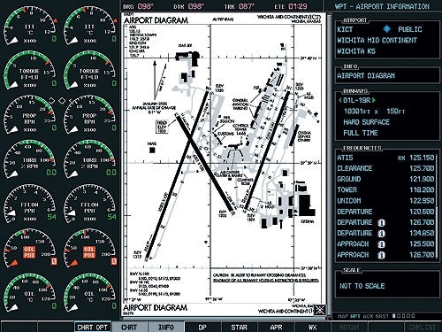Click the runway length 10301FT value
The image size is (442, 332).
coord(357,112)
